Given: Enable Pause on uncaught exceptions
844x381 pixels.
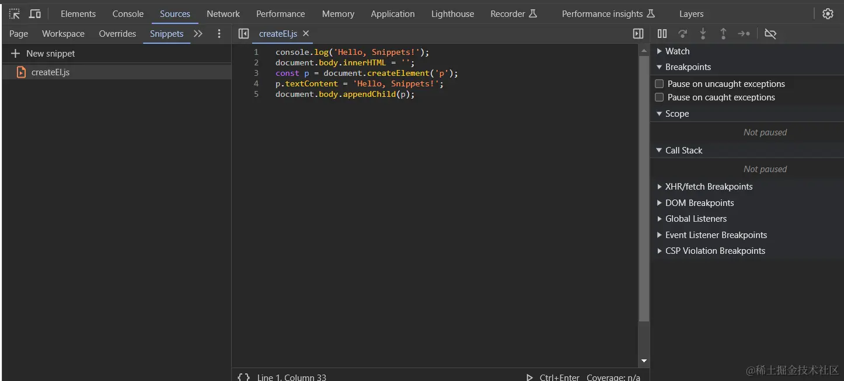Looking at the screenshot, I should click(x=660, y=84).
